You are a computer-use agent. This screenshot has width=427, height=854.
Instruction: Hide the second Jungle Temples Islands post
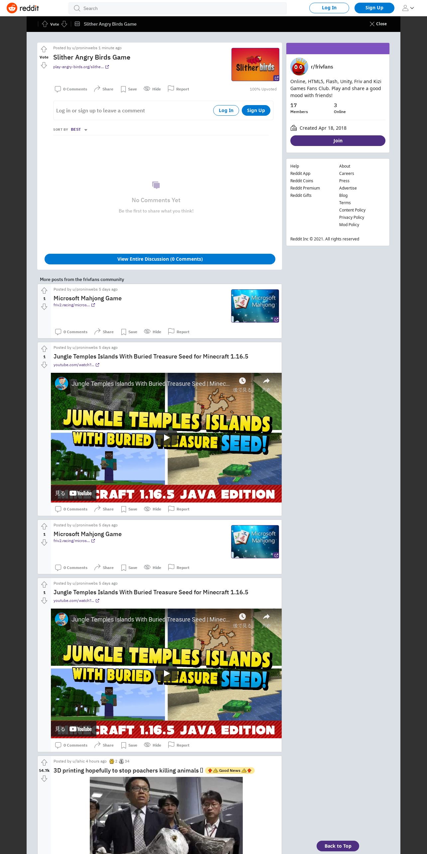tap(153, 745)
